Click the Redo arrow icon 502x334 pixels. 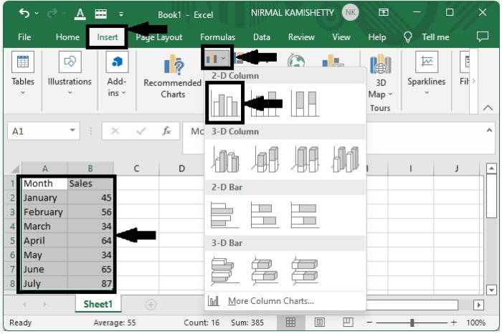coord(52,14)
